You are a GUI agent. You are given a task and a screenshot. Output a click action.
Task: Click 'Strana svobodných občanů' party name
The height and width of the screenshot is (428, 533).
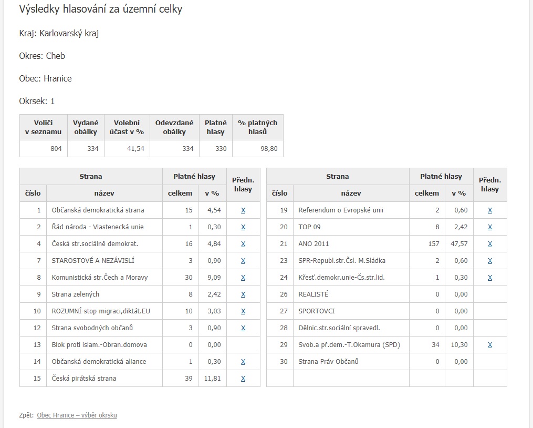(x=92, y=328)
